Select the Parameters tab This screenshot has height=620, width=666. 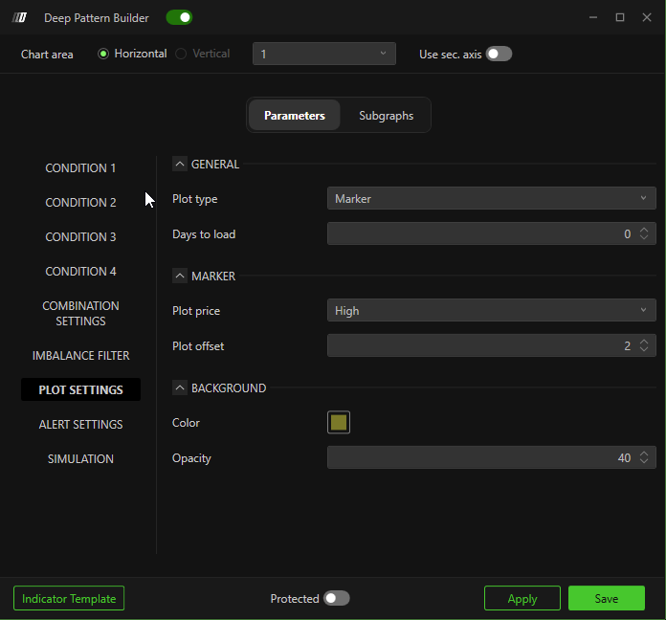[295, 116]
